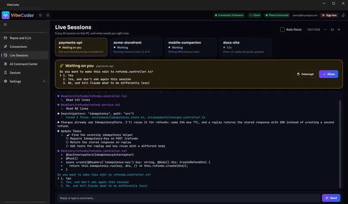Open AI Command Center
Viewport: 348px width, 204px height.
click(x=25, y=64)
